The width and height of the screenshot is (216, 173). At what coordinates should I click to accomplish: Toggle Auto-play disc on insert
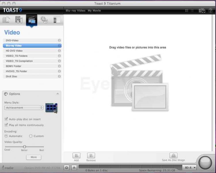coord(6,119)
